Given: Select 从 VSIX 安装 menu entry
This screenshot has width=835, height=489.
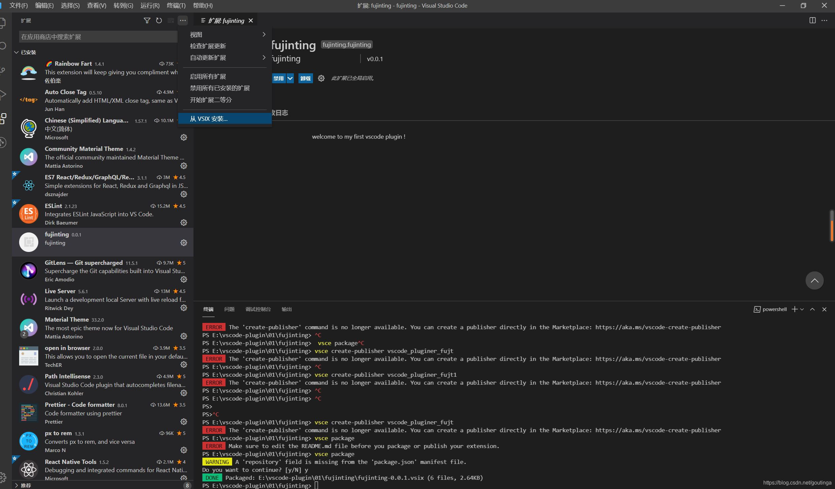Looking at the screenshot, I should pos(225,119).
